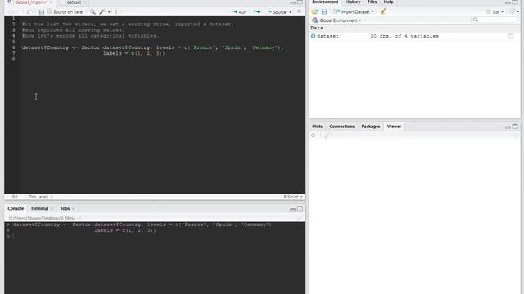Click the document outline icon in editor toolbar
The image size is (524, 294).
(300, 11)
